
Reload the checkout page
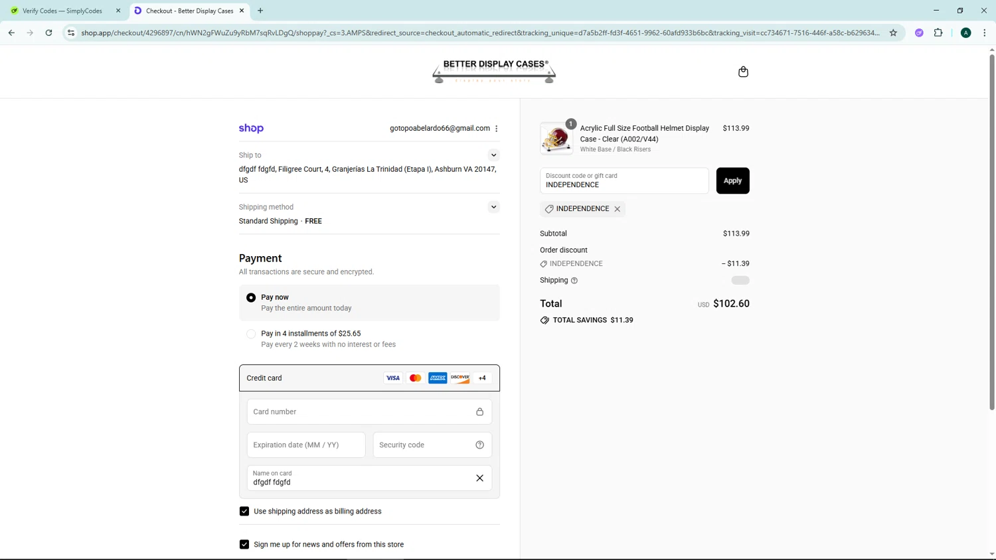[x=48, y=33]
